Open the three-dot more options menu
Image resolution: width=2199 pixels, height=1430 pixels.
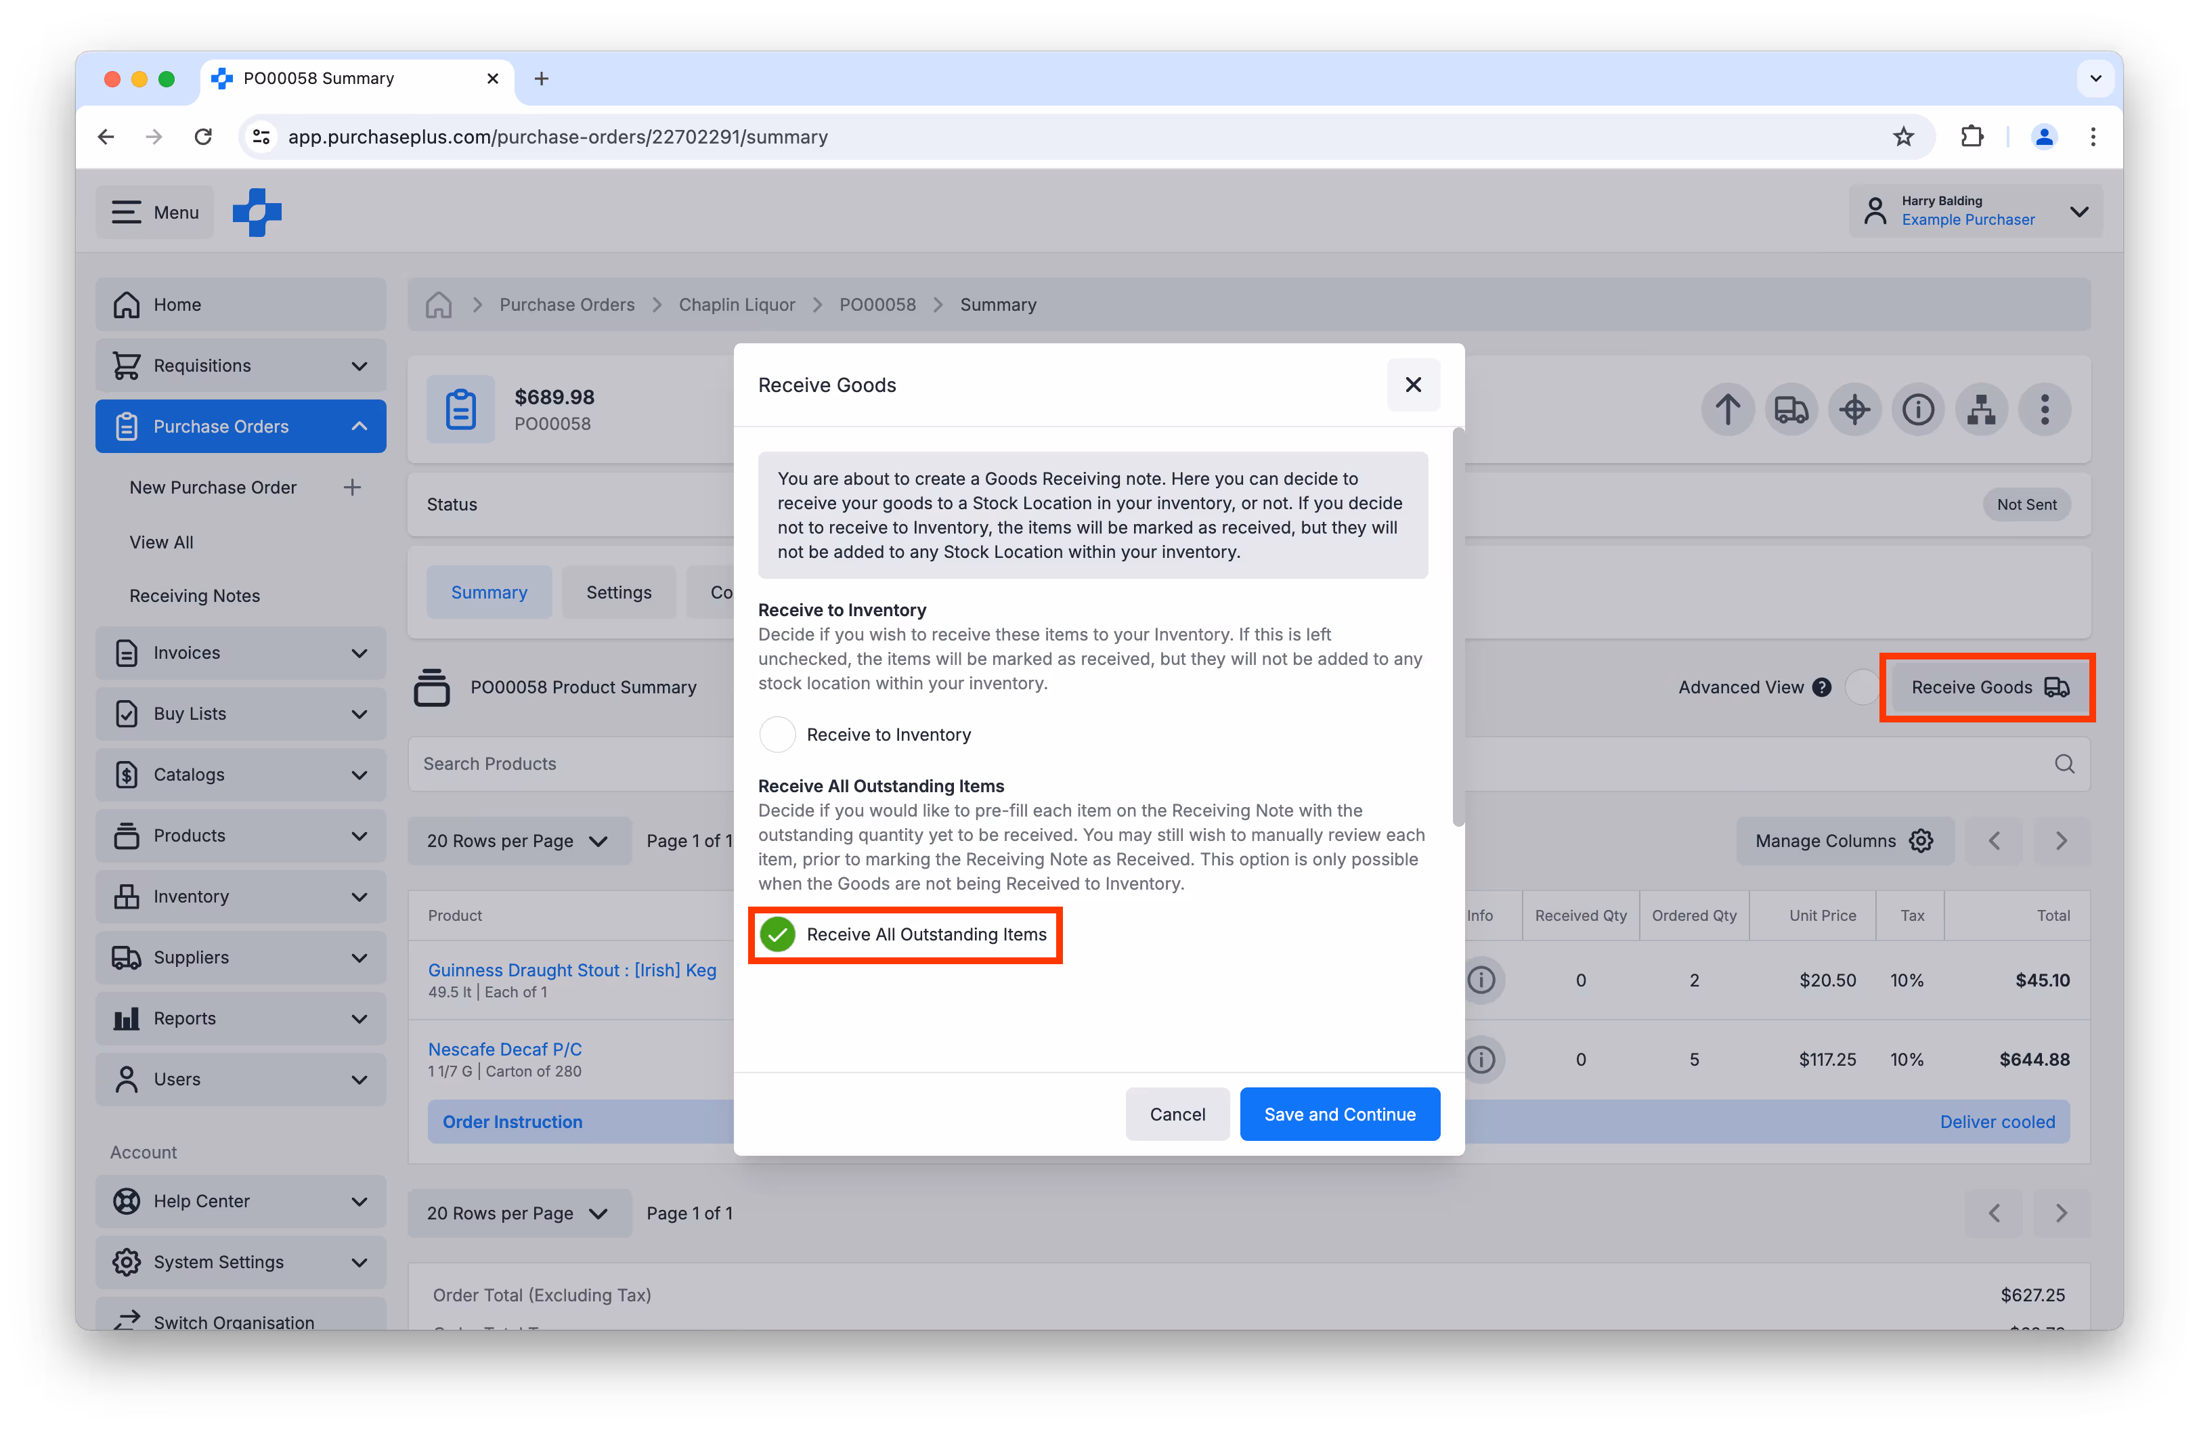coord(2045,409)
